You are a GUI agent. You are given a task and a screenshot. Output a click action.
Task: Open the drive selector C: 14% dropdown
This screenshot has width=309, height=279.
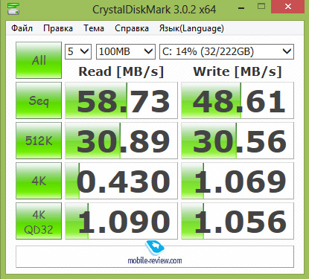pyautogui.click(x=226, y=51)
